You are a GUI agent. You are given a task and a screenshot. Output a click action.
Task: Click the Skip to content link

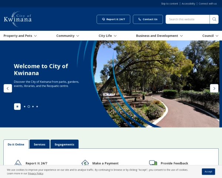[x=169, y=4]
